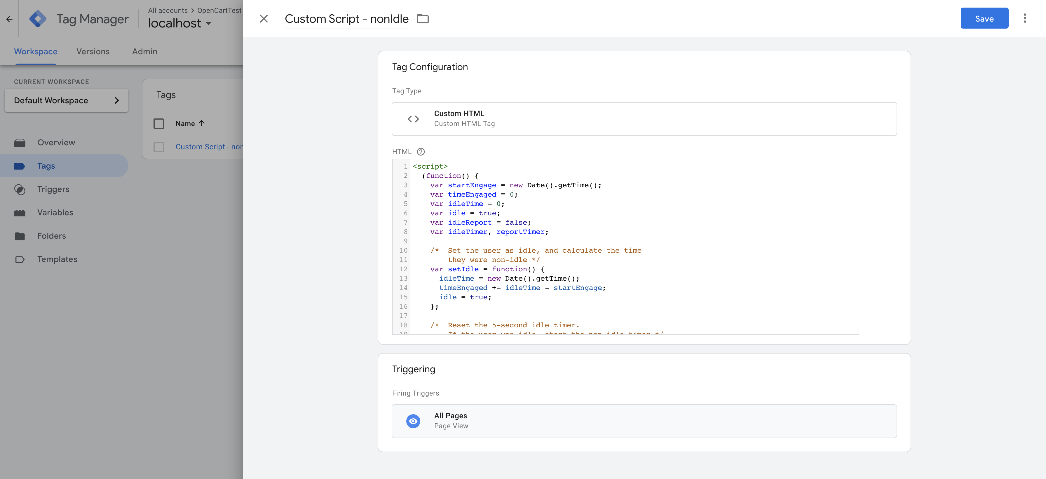Click the Templates sidebar icon
The height and width of the screenshot is (479, 1046).
(20, 259)
